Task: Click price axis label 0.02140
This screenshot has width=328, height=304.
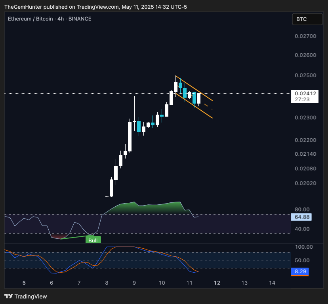Action: coord(305,154)
